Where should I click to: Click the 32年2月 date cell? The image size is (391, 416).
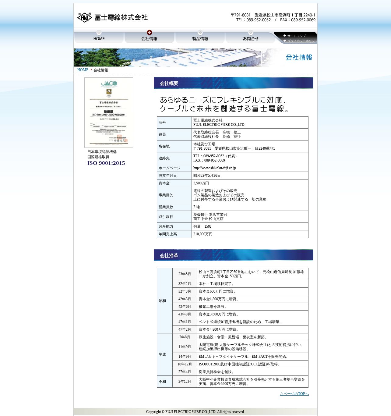pyautogui.click(x=185, y=284)
